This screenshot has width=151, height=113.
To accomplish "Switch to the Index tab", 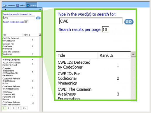I will [x=20, y=6].
